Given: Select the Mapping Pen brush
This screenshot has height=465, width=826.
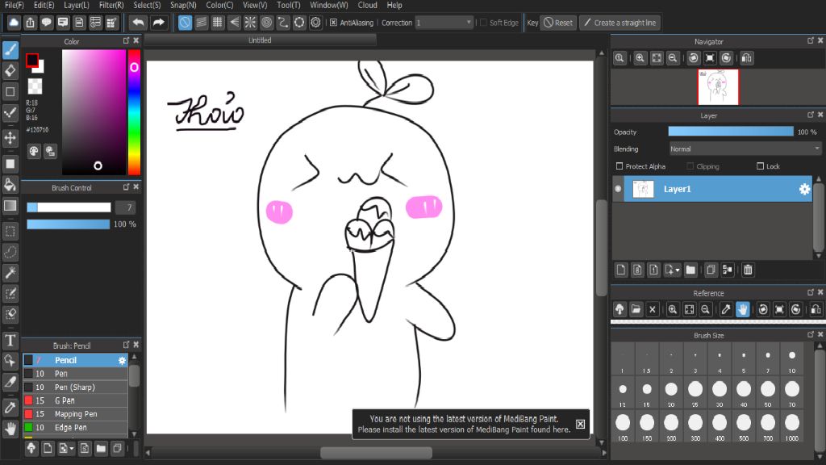Looking at the screenshot, I should pyautogui.click(x=75, y=414).
